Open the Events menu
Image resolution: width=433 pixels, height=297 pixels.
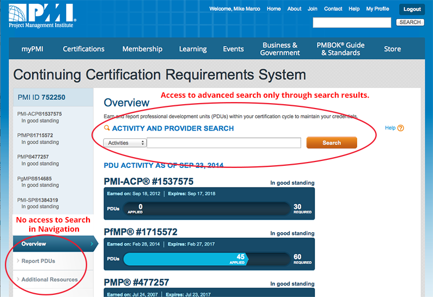point(233,49)
